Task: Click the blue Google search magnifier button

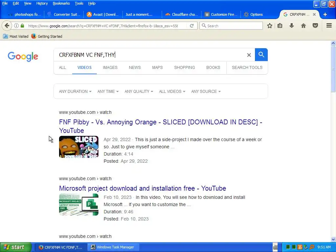Action: coord(261,55)
